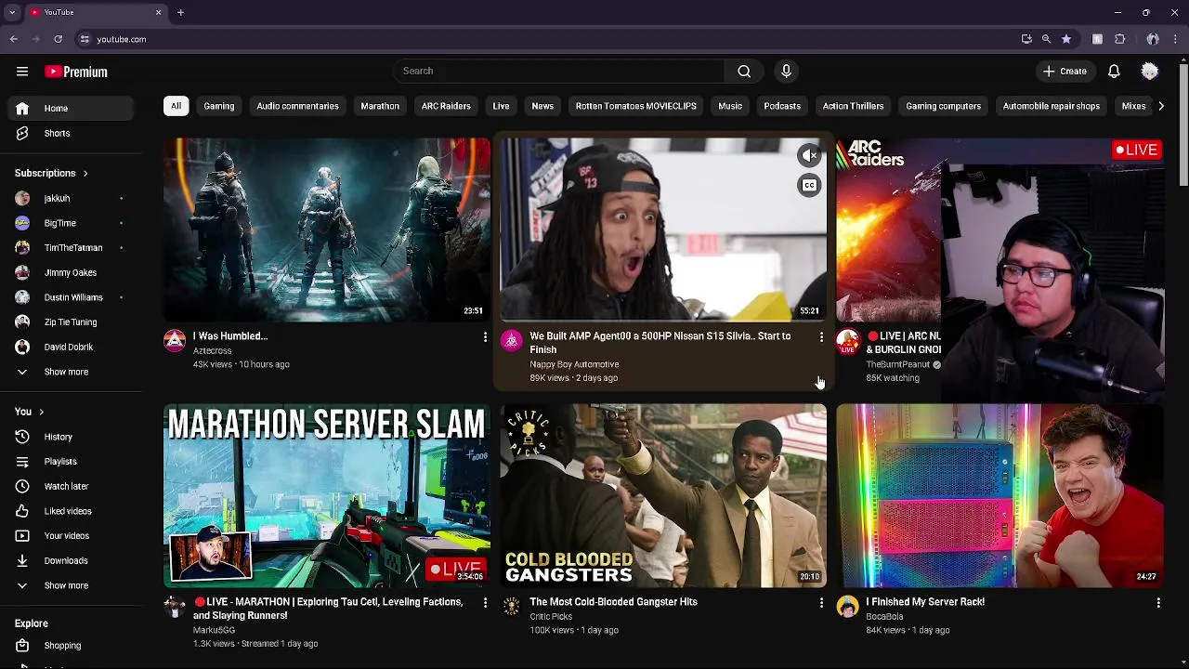Open browser extensions puzzle icon
This screenshot has height=669, width=1189.
[x=1119, y=39]
